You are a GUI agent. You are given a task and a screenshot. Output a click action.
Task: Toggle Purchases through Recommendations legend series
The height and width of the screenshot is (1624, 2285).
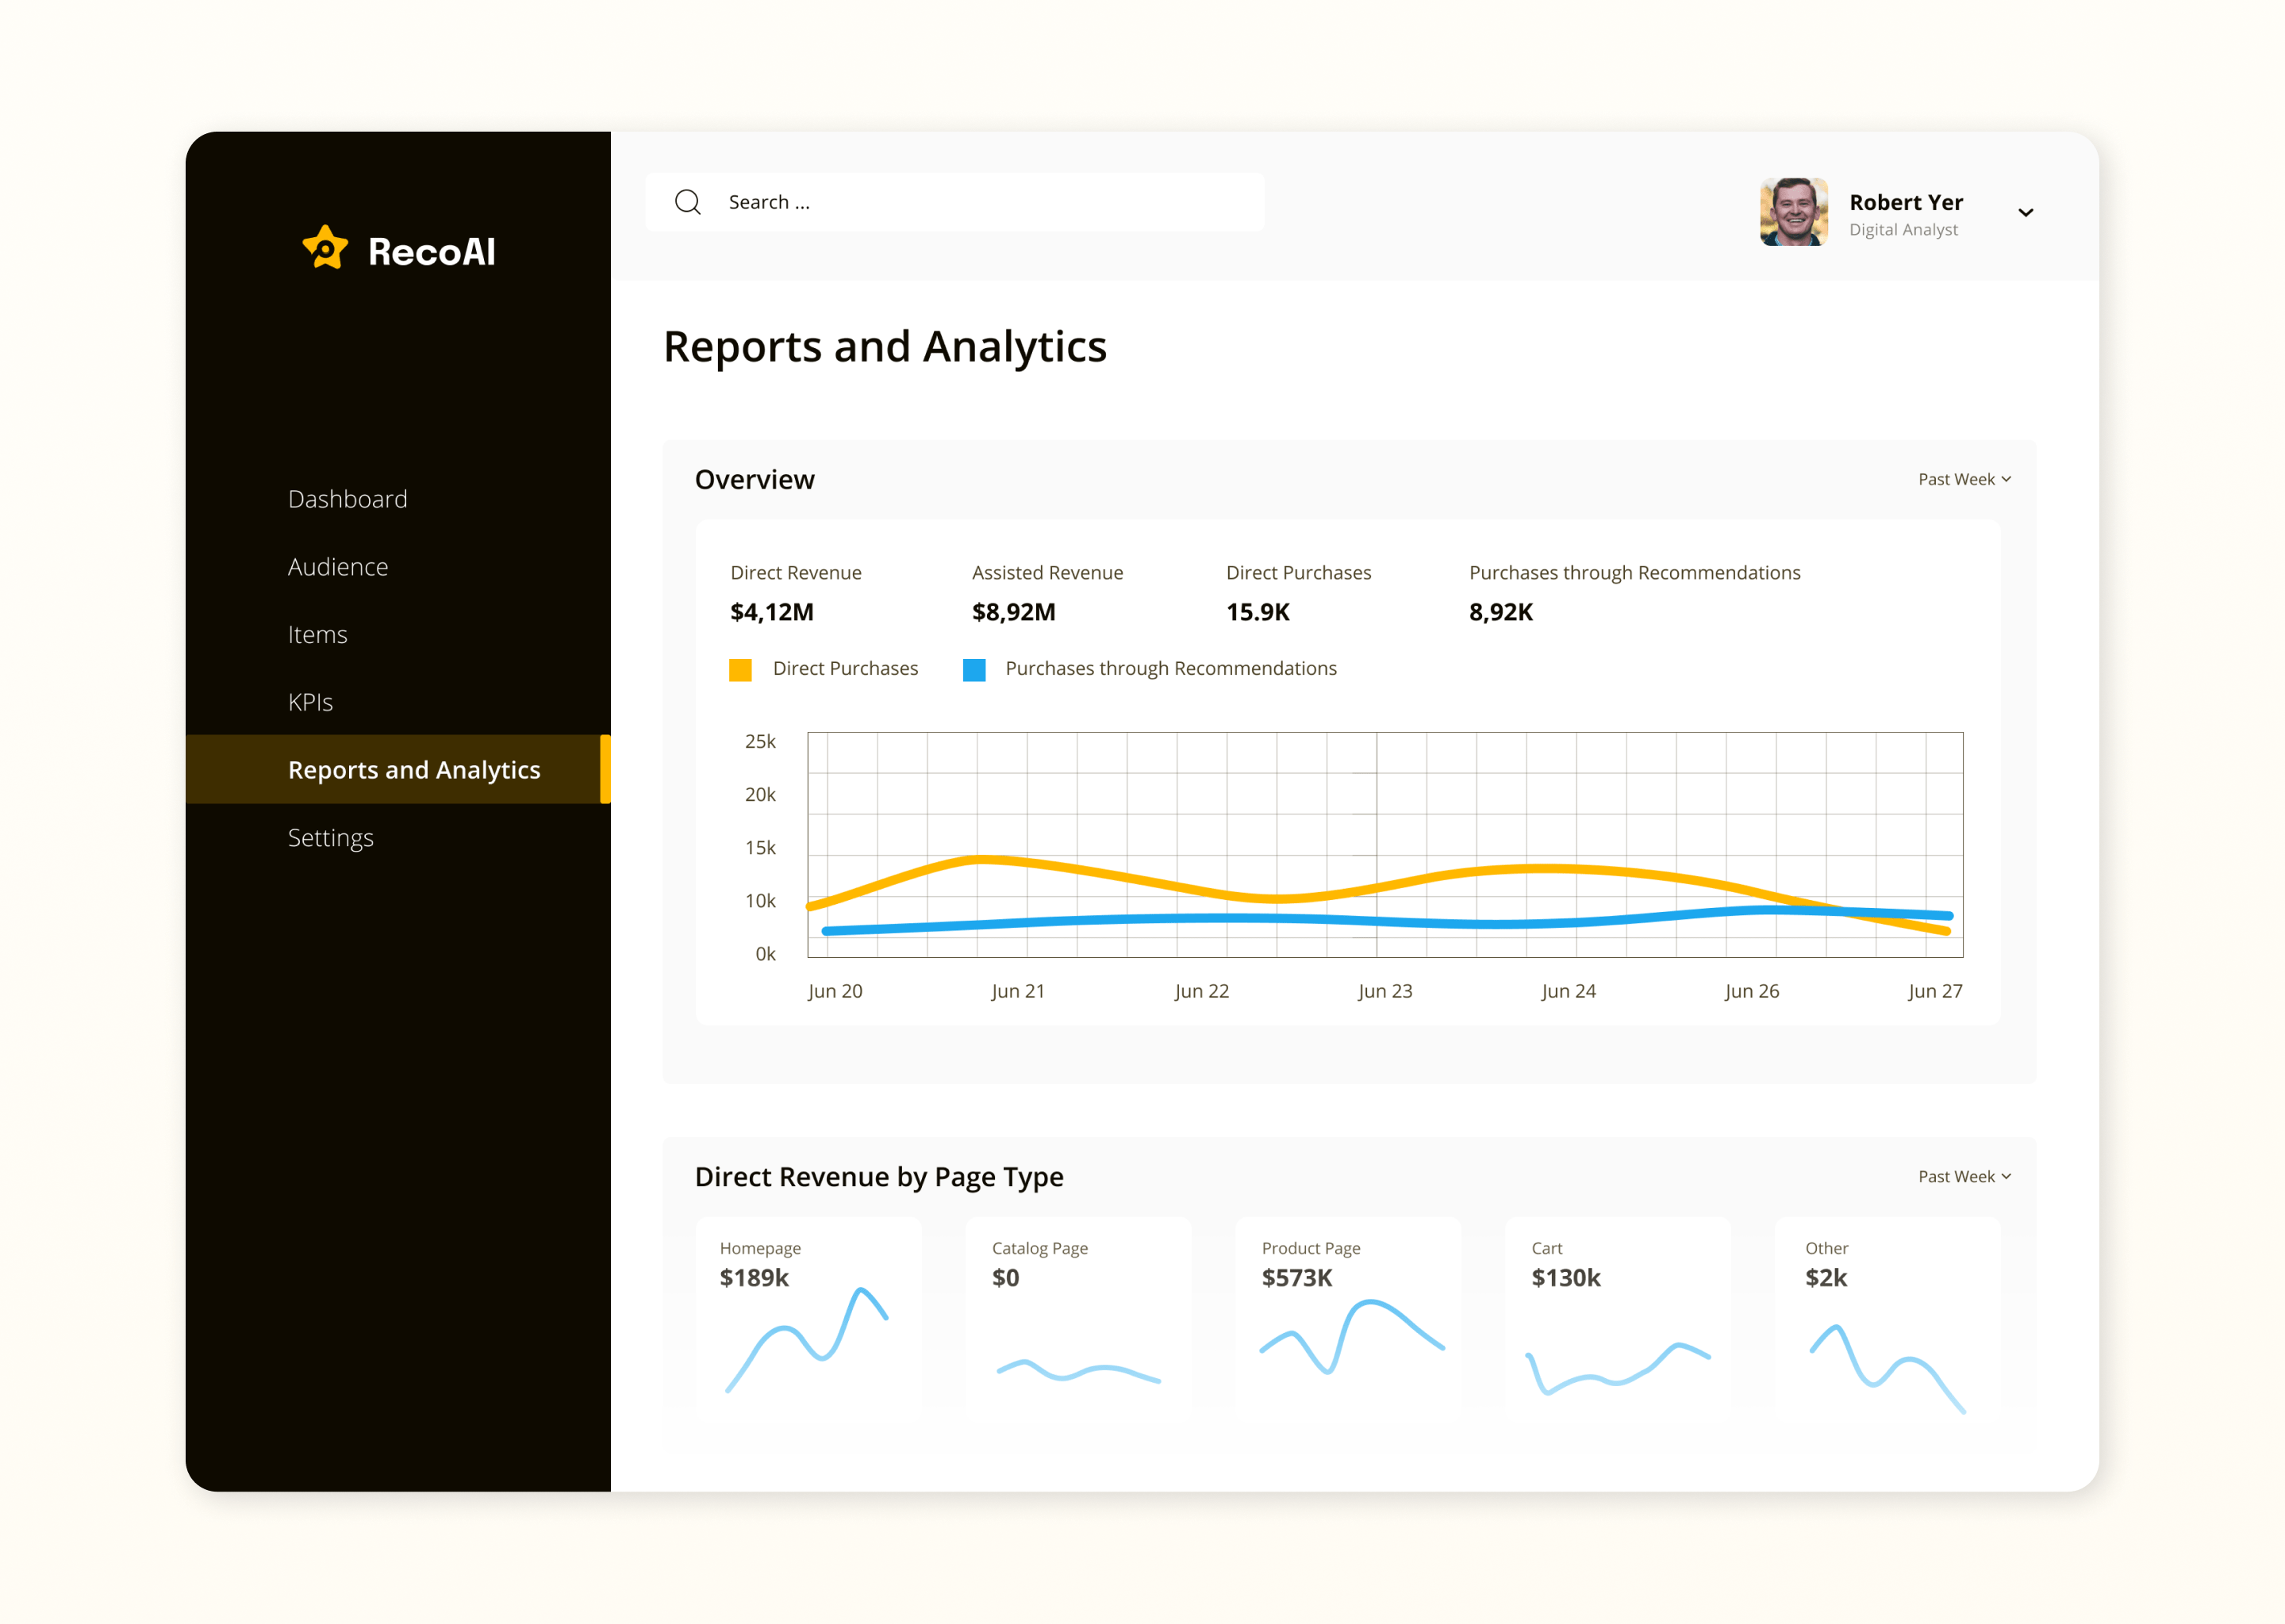point(1169,669)
